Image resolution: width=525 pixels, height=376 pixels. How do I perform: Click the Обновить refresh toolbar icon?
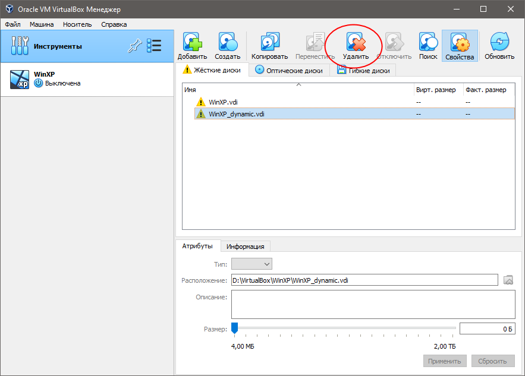pos(499,42)
